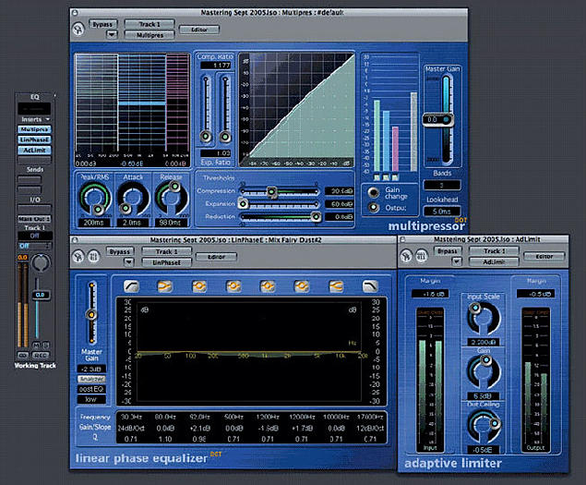Click Editor button in Multipressor window

click(x=199, y=30)
